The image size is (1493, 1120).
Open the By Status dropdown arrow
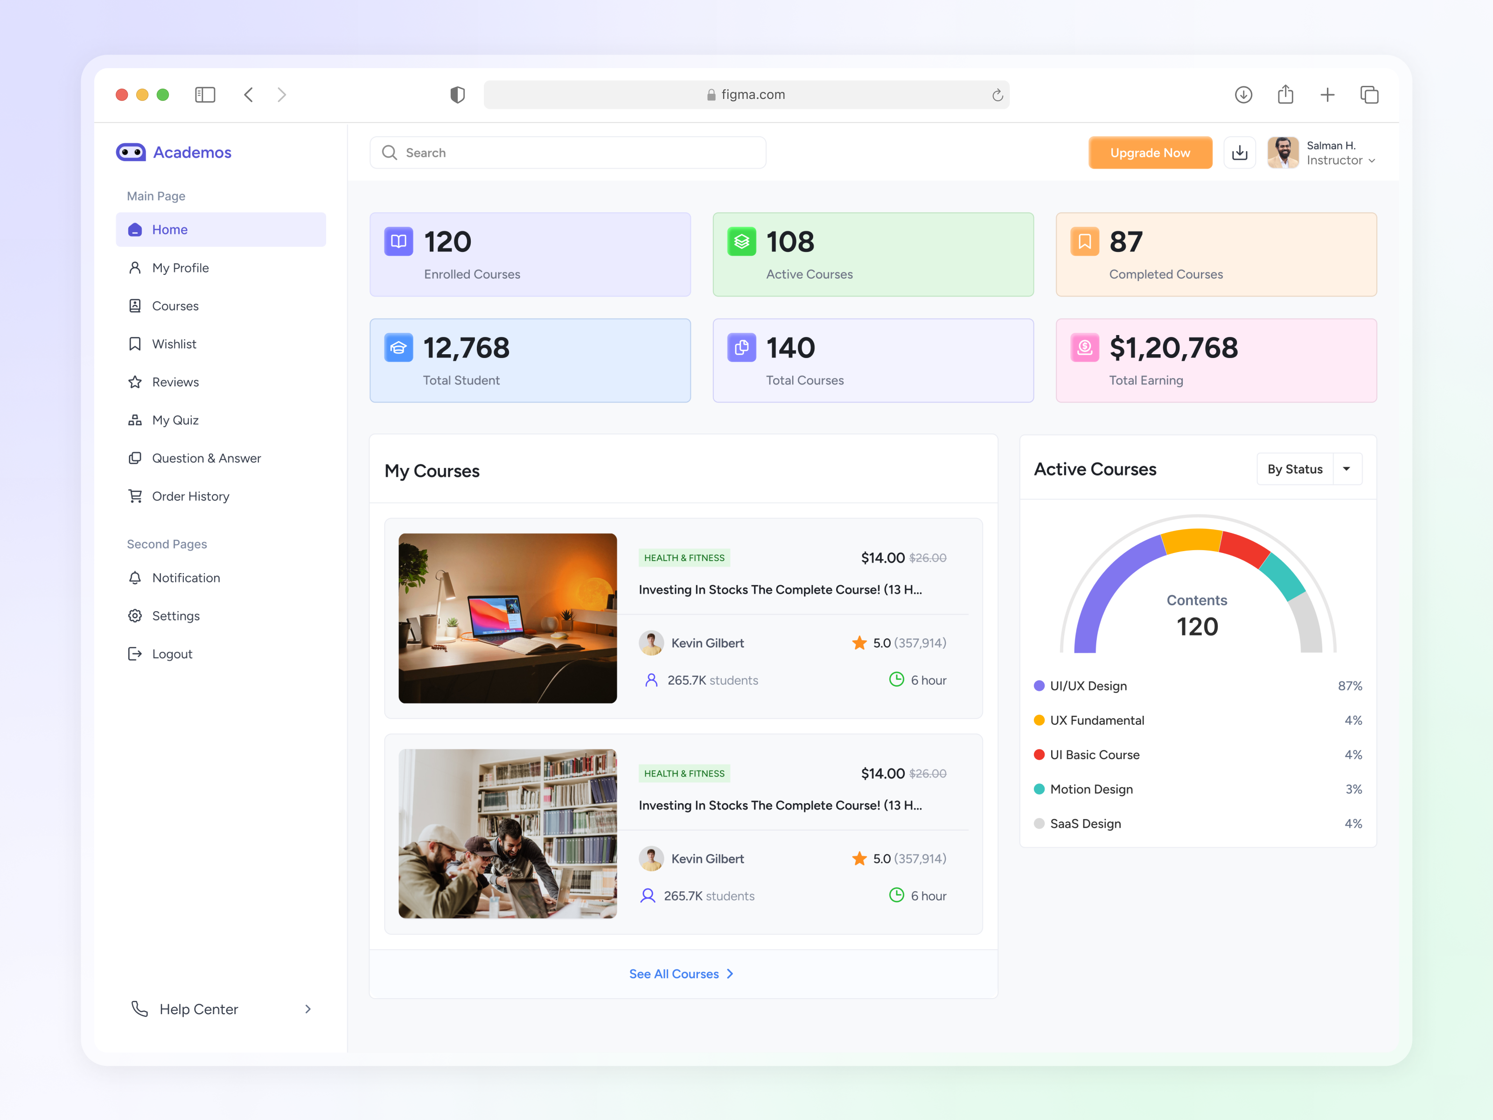pyautogui.click(x=1346, y=469)
